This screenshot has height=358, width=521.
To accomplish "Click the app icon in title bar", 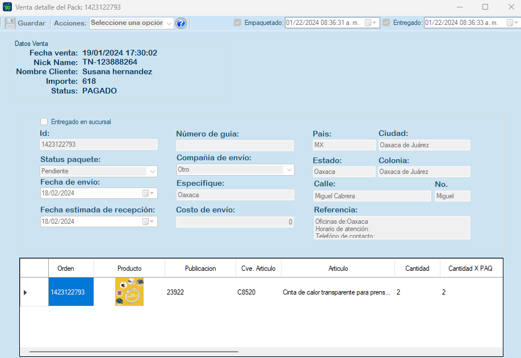I will coord(7,7).
